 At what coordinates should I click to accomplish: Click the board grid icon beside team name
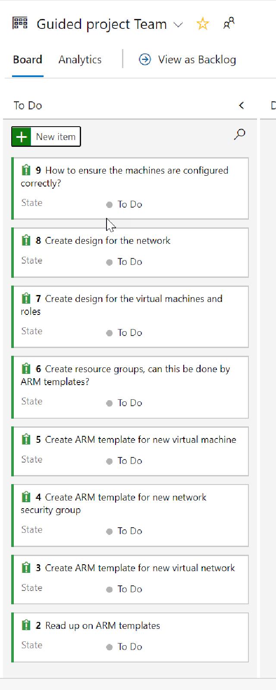pos(20,23)
